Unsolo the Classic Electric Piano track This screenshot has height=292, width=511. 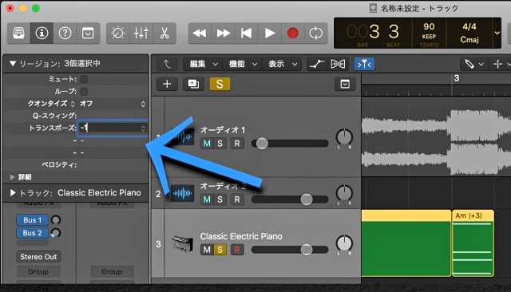pos(220,250)
